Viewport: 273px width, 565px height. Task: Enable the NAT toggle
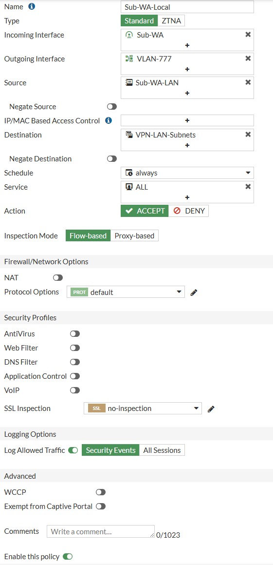pyautogui.click(x=57, y=278)
